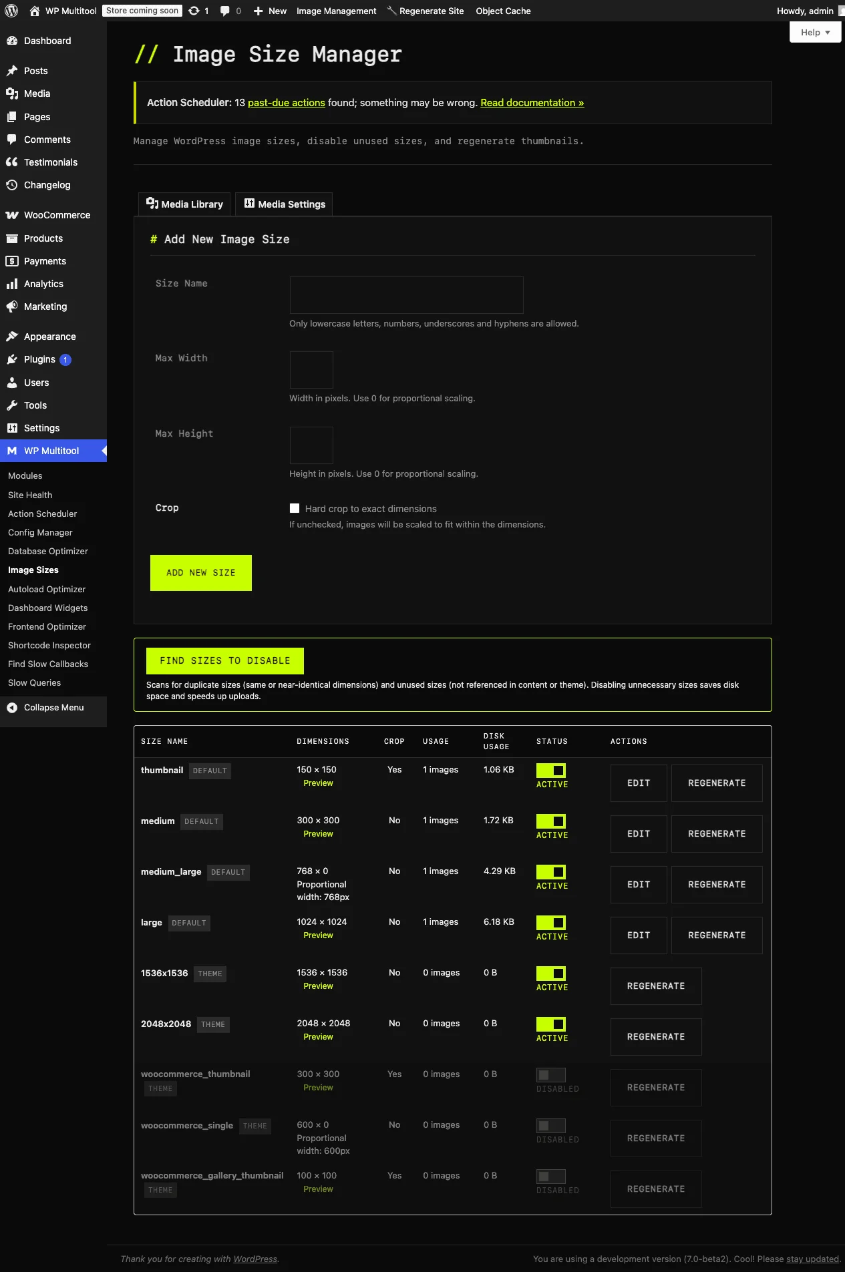Enable the woocommerce_single size switch
This screenshot has width=845, height=1272.
551,1126
